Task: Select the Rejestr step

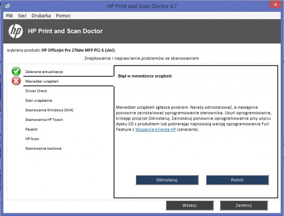Action: tap(32, 129)
